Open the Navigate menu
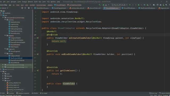 (14, 2)
